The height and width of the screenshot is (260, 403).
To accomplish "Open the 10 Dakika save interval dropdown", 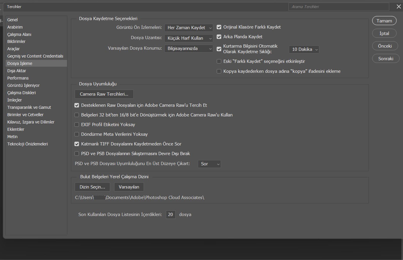I will coord(304,49).
